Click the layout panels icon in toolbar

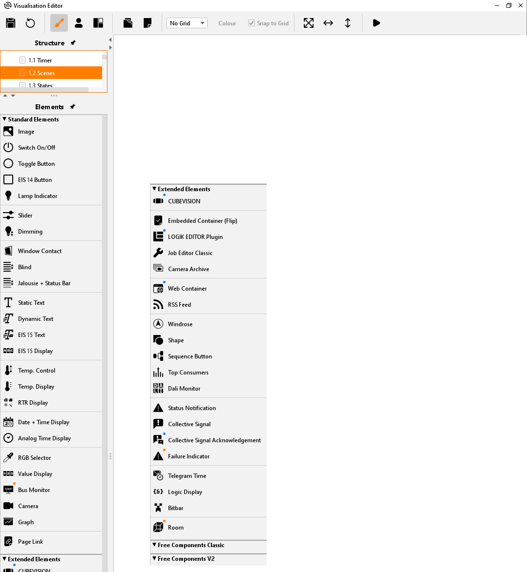[98, 23]
